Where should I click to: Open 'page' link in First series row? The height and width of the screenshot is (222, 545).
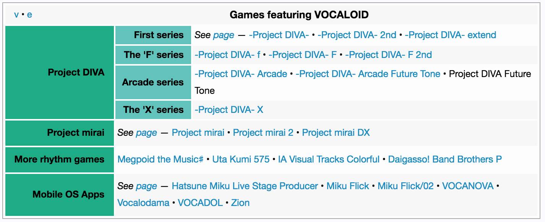pos(224,35)
